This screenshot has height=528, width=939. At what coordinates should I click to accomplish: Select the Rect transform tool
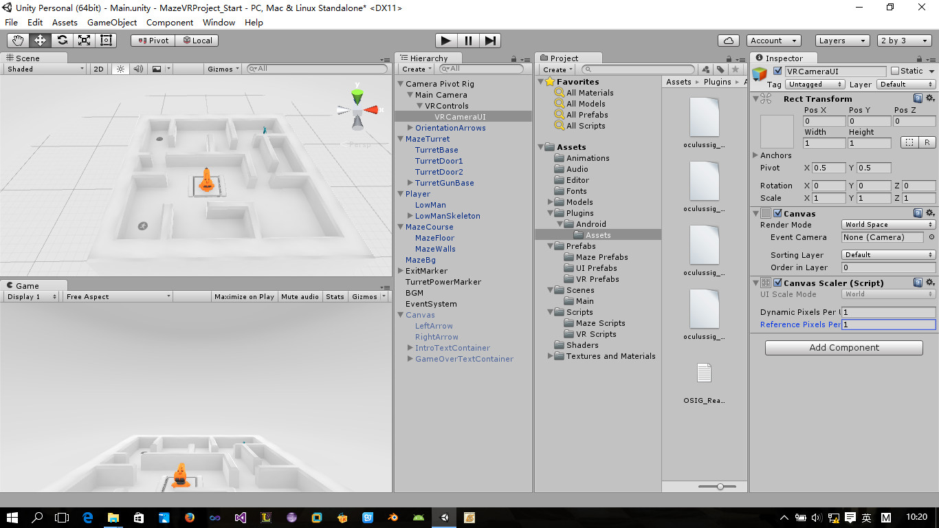[106, 41]
